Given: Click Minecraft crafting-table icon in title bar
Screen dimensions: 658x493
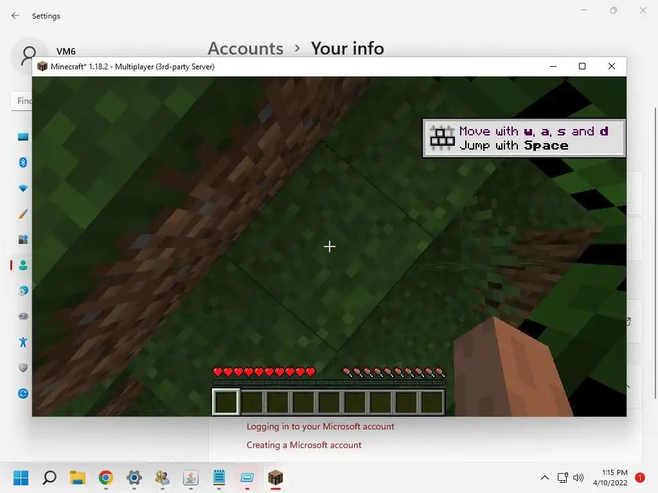Looking at the screenshot, I should [42, 66].
